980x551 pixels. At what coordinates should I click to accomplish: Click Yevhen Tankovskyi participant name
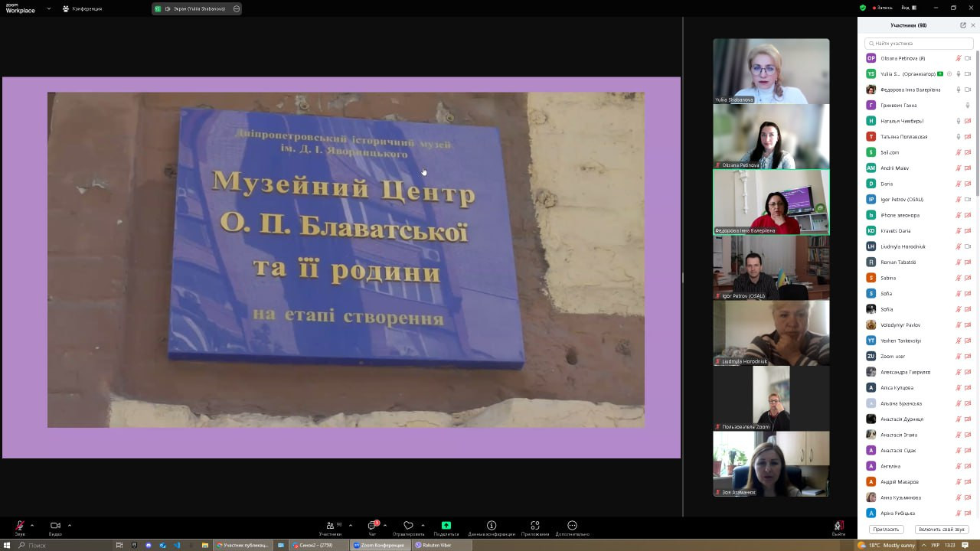click(900, 341)
